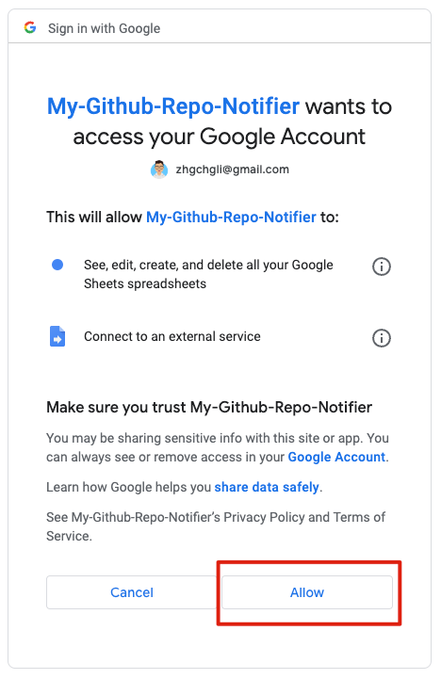
Task: Click the blue document icon for external service
Action: pos(57,336)
